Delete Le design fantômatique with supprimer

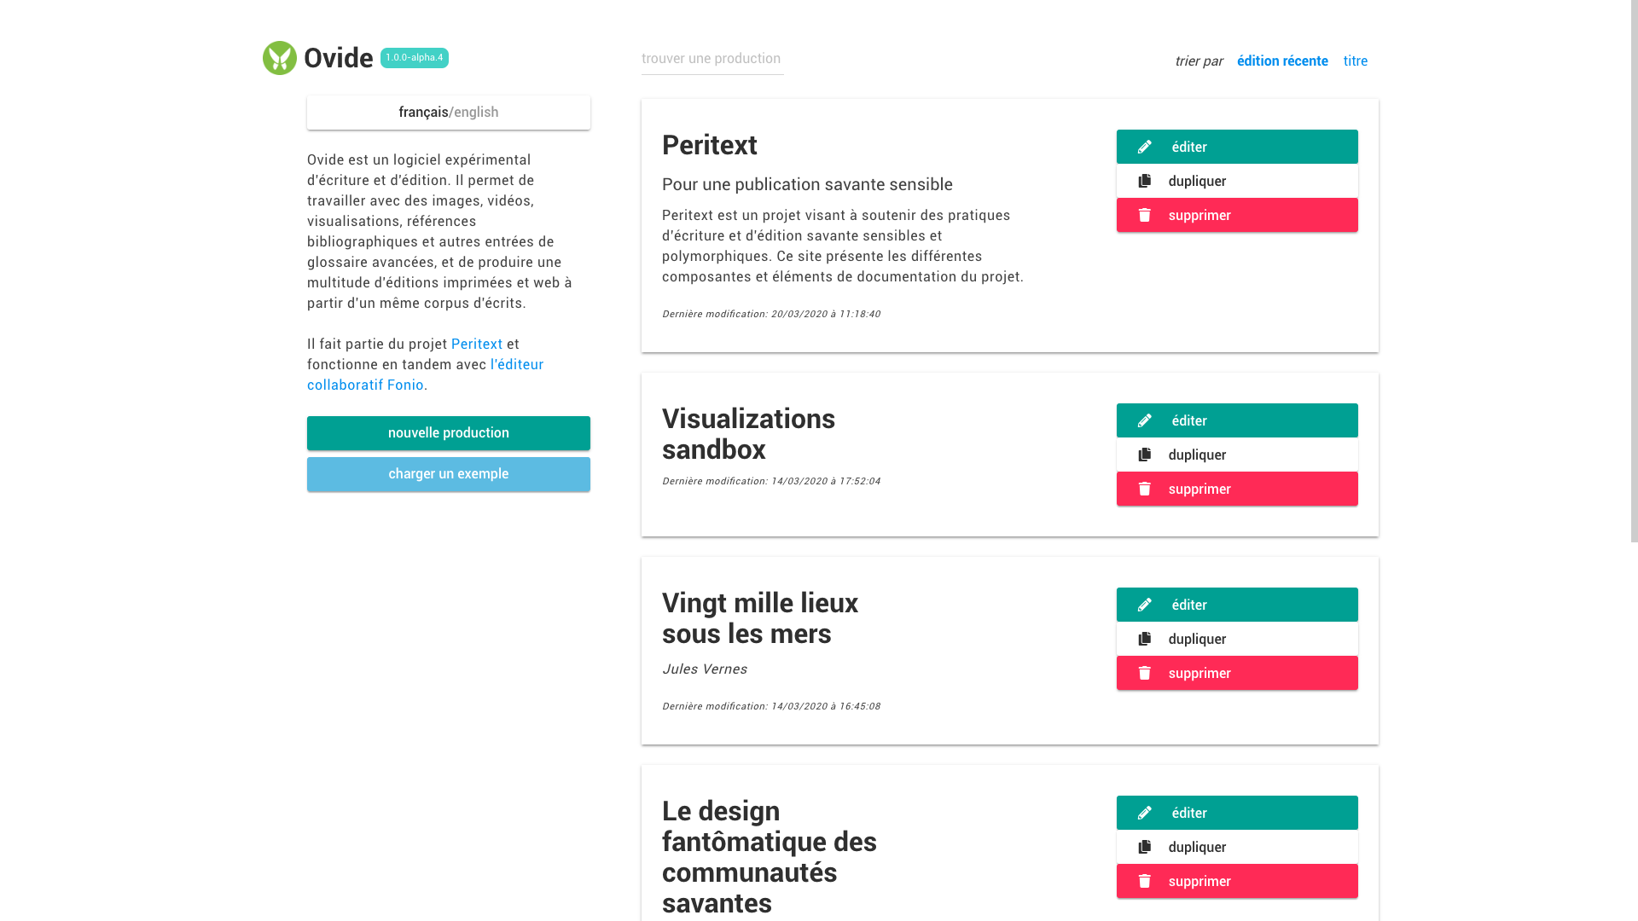[x=1237, y=881]
